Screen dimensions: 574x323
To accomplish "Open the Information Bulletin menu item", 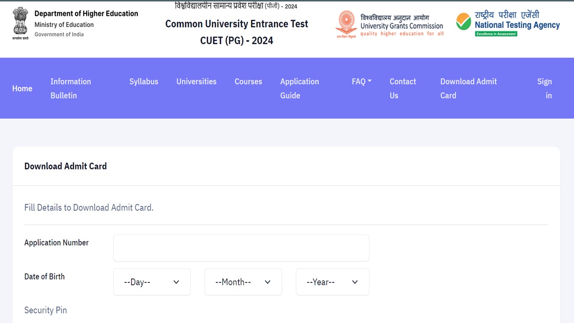I will click(x=71, y=89).
